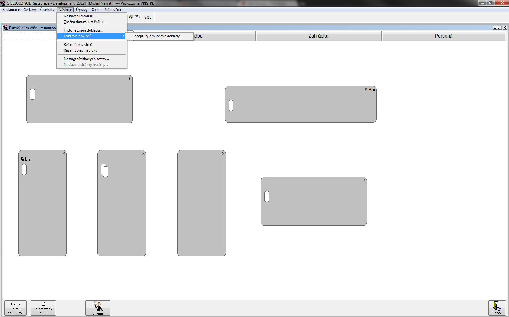Select table 4 labeled Jirka
Screen dimensions: 509x317
42,203
